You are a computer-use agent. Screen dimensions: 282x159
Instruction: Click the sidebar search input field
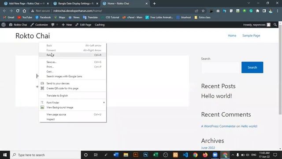(221, 68)
